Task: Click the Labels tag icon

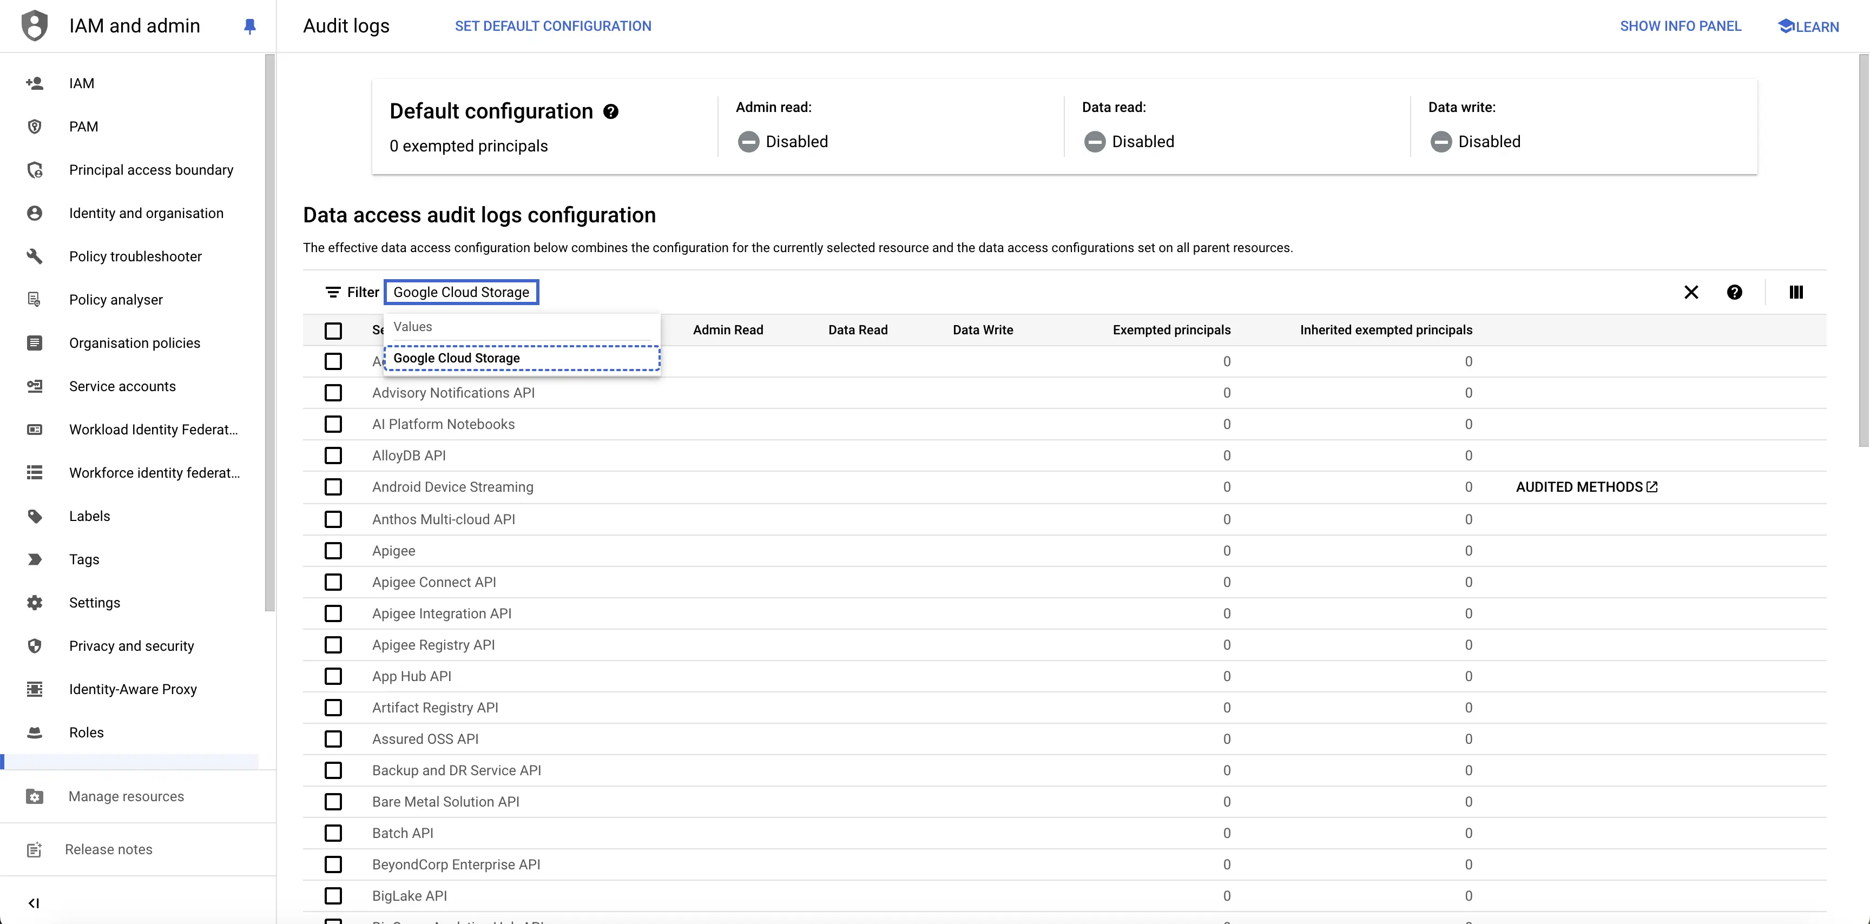Action: tap(34, 516)
